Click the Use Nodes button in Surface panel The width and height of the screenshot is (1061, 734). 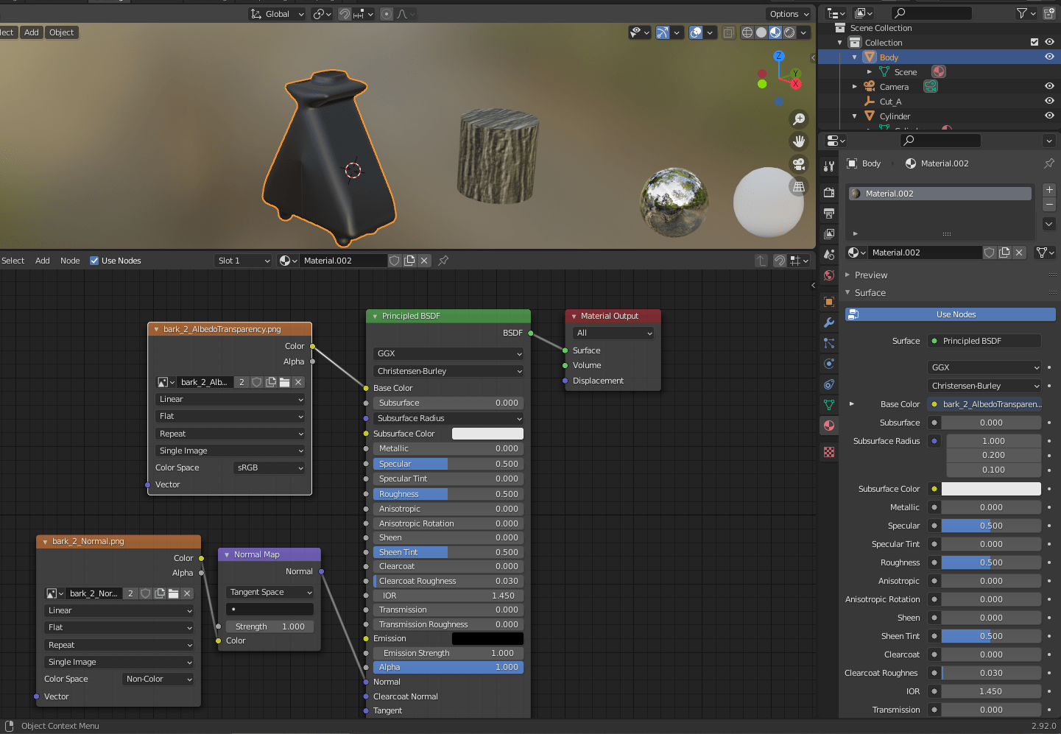tap(950, 314)
